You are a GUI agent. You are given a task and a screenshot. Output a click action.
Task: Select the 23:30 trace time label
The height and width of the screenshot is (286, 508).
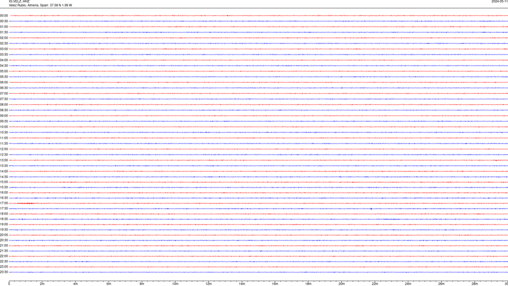pos(4,272)
